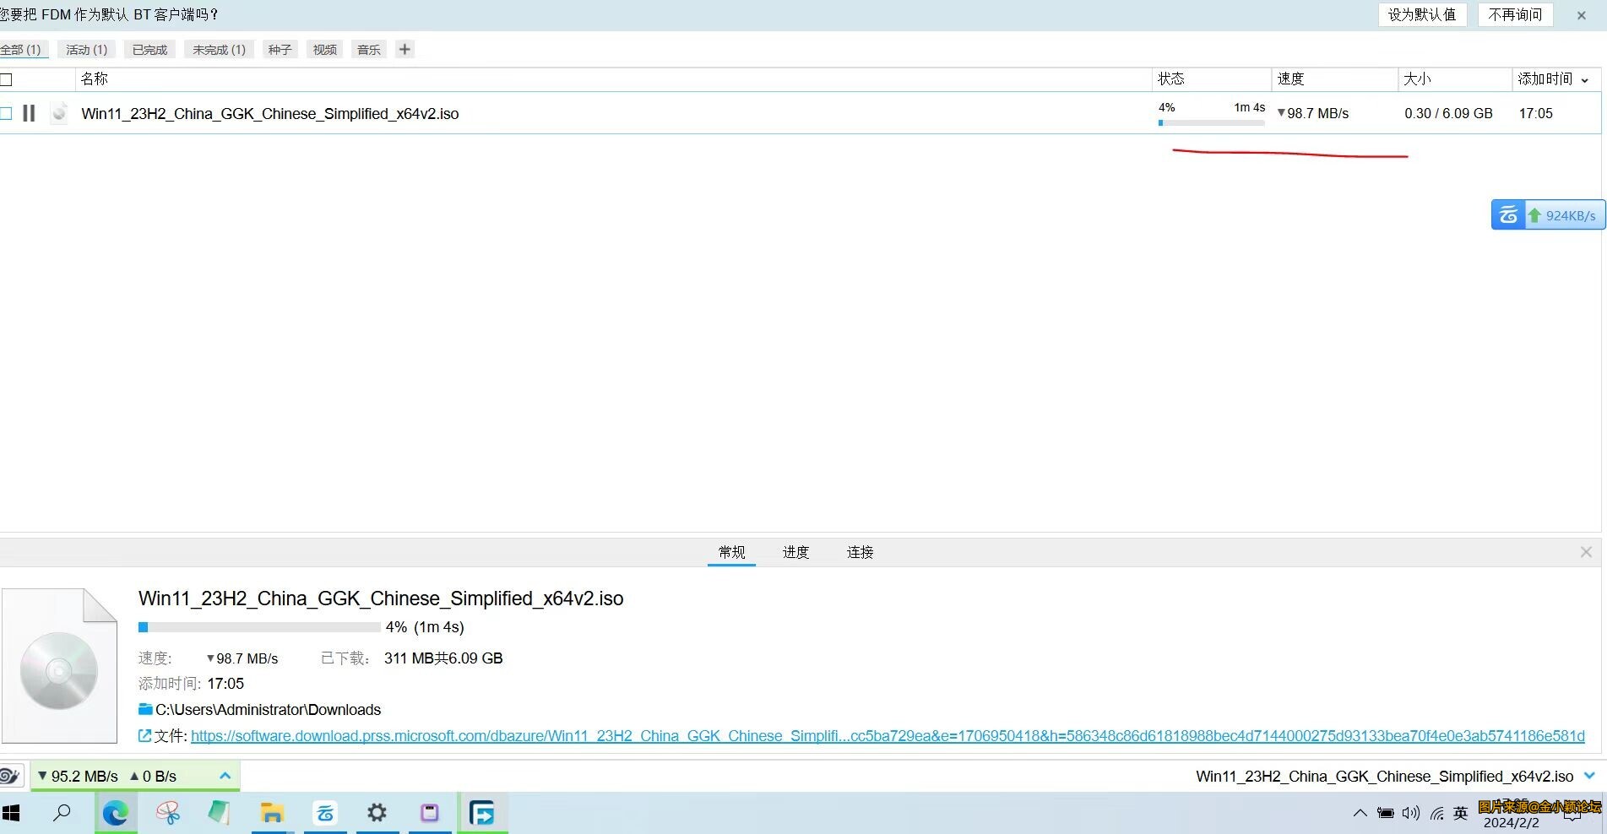Click the 0.30 / 6.09 GB size cell
Screen dimensions: 1607x834
1448,113
